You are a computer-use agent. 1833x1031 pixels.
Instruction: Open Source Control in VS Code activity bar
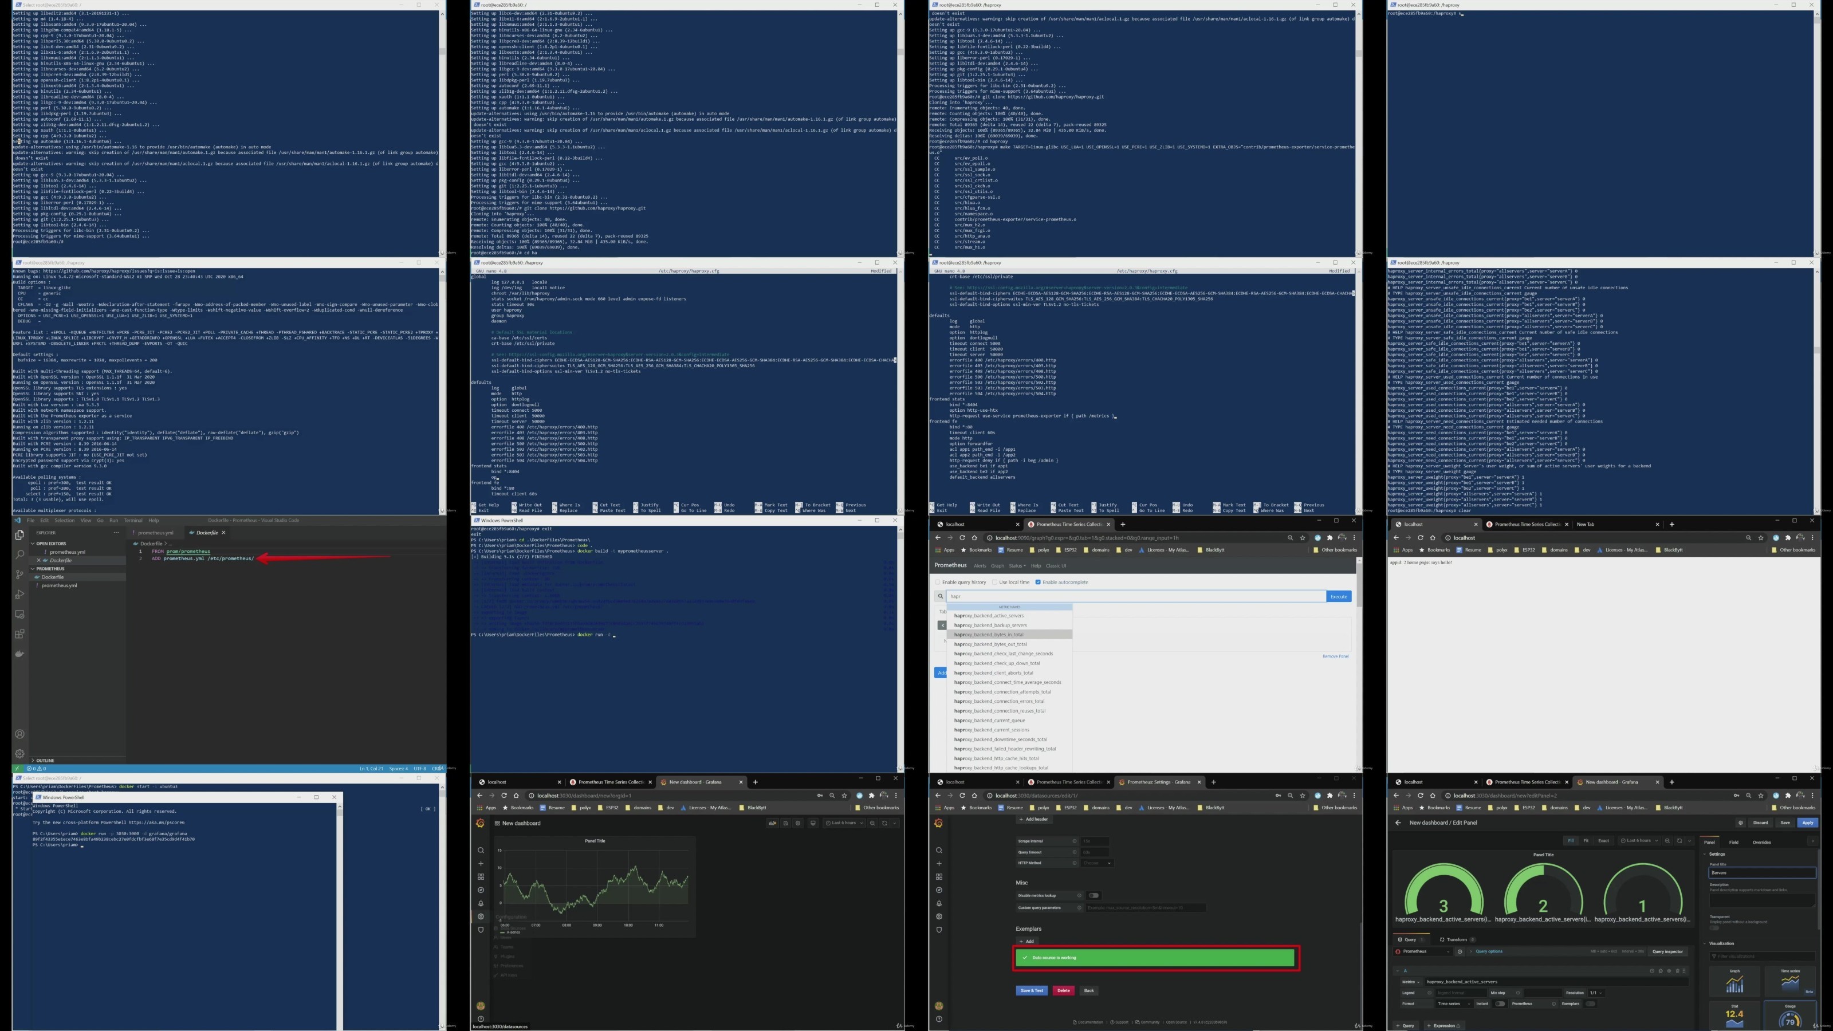[20, 574]
